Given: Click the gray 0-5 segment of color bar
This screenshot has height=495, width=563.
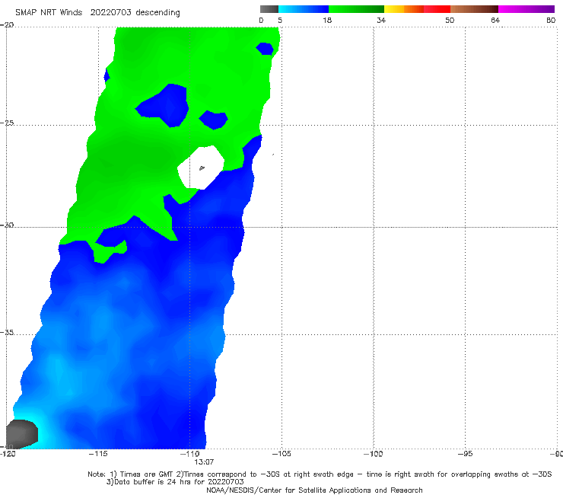Looking at the screenshot, I should pyautogui.click(x=269, y=9).
